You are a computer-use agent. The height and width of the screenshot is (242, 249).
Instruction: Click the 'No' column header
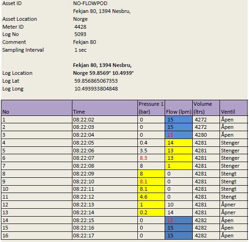pyautogui.click(x=37, y=108)
